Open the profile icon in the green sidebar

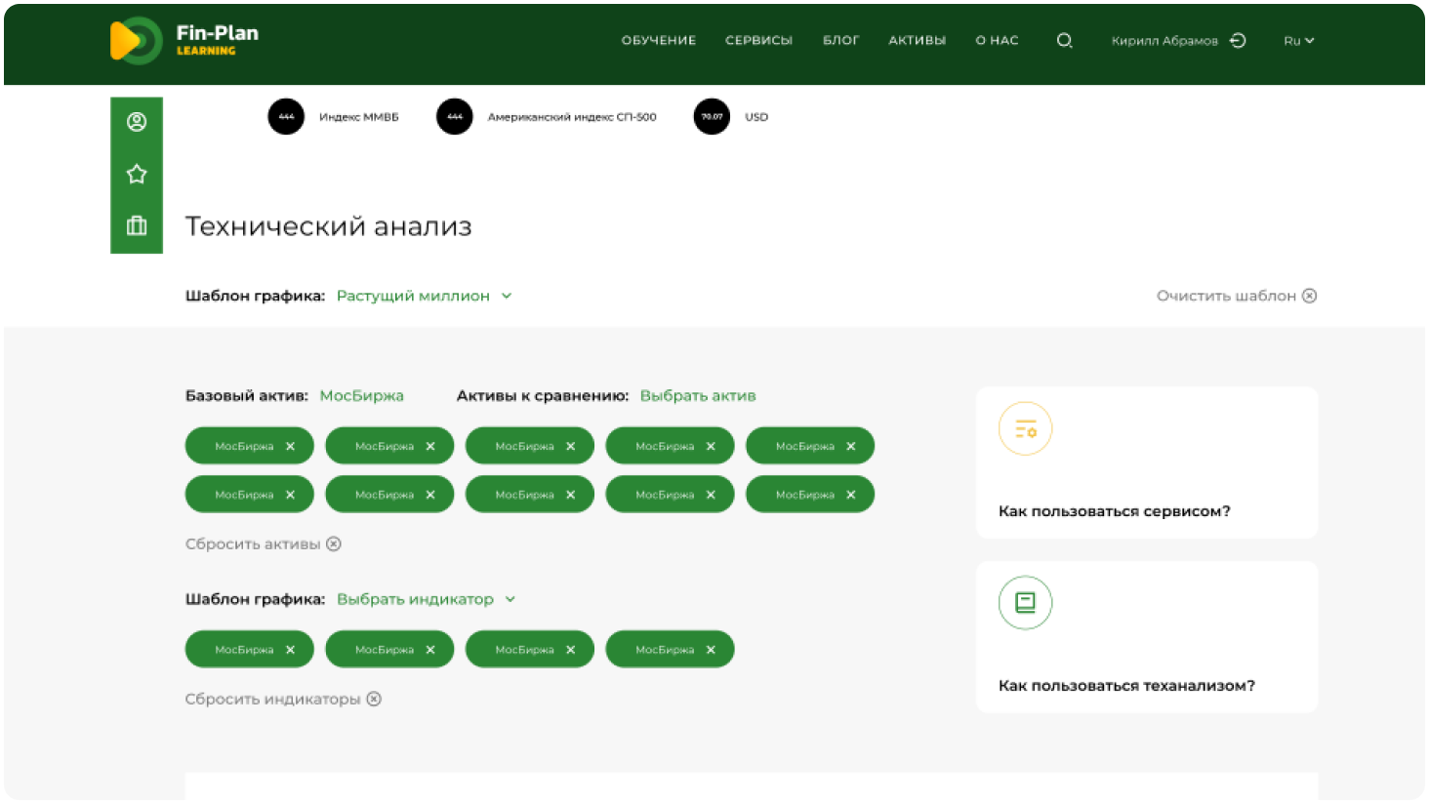pyautogui.click(x=137, y=122)
